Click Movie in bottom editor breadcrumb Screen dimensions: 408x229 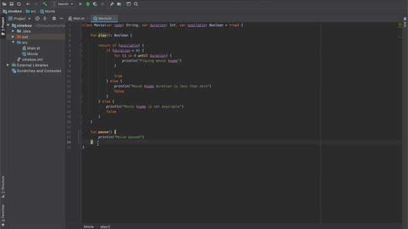[x=89, y=226]
